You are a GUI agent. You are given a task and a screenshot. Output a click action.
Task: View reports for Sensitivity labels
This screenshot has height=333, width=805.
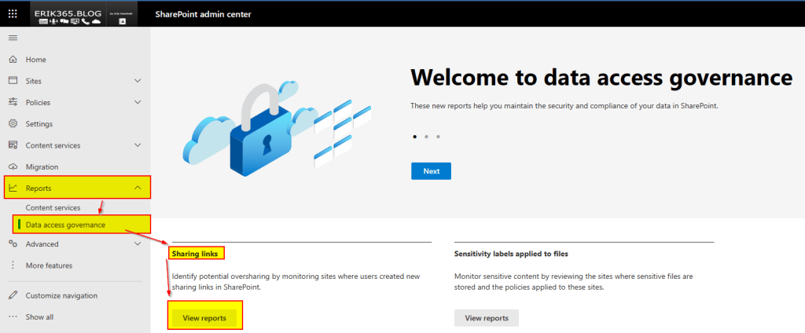(486, 318)
